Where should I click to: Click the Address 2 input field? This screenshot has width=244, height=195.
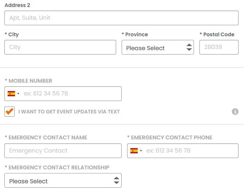tap(121, 18)
